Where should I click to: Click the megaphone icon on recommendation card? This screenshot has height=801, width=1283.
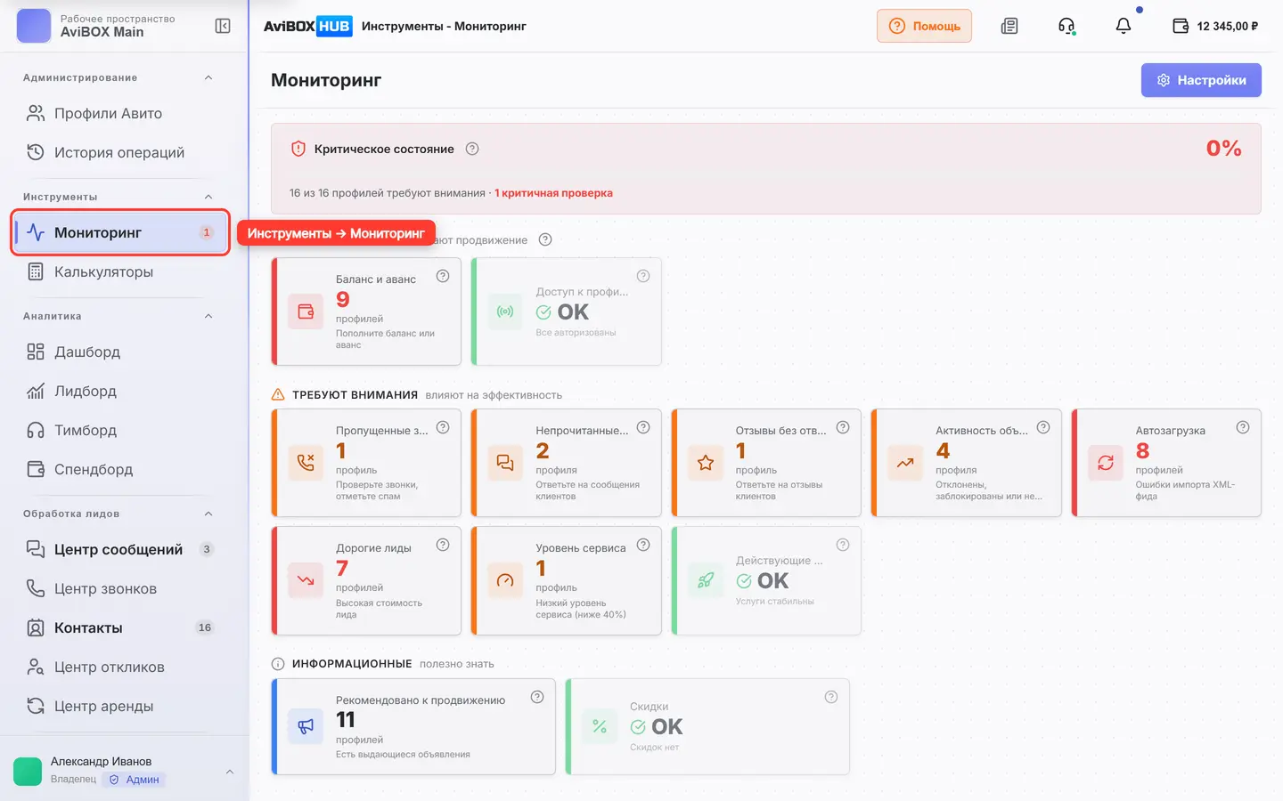click(x=306, y=726)
